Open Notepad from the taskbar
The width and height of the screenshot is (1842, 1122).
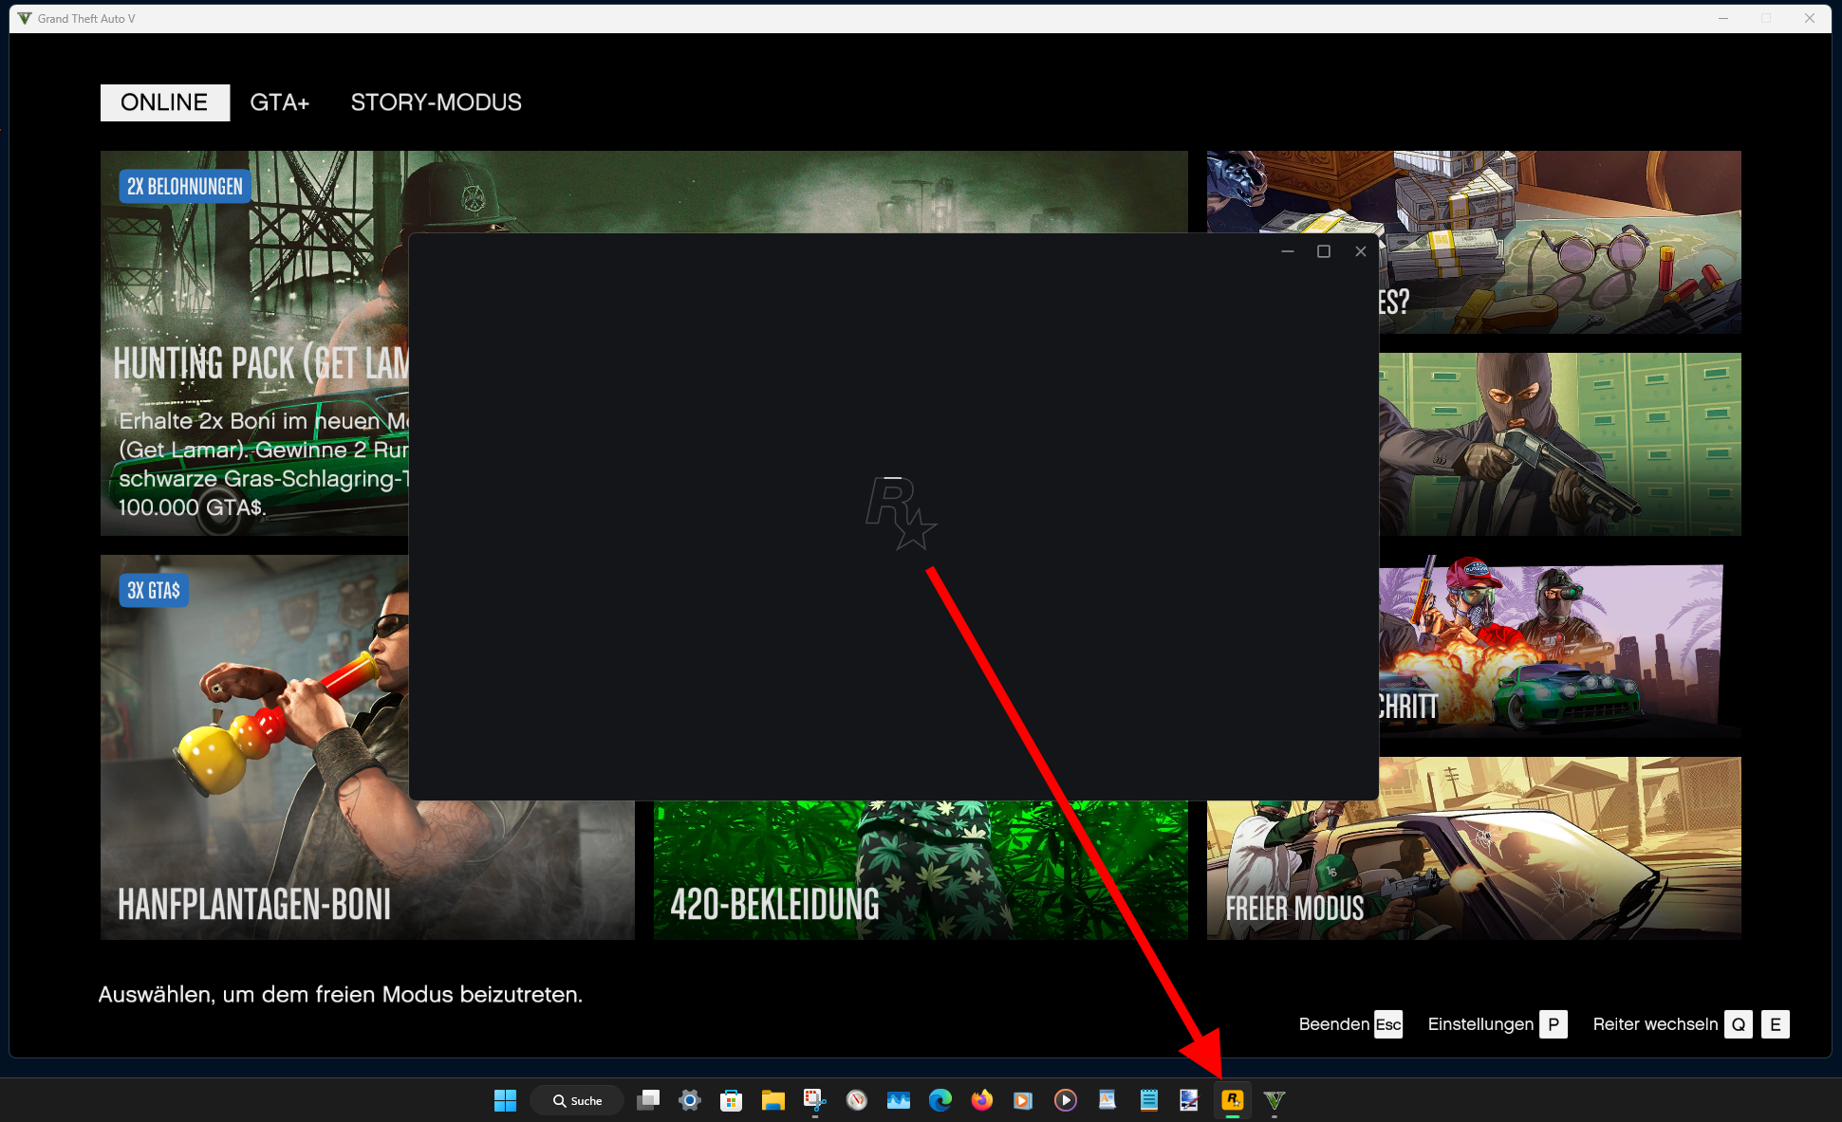point(1148,1100)
